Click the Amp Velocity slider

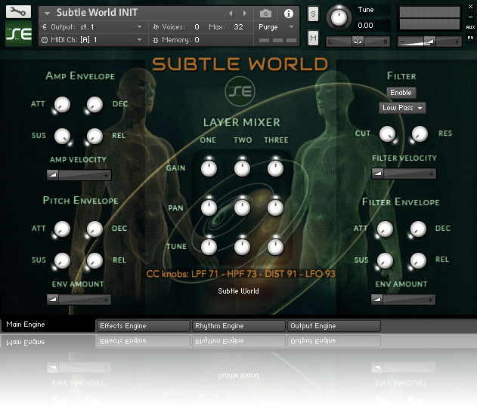click(79, 174)
